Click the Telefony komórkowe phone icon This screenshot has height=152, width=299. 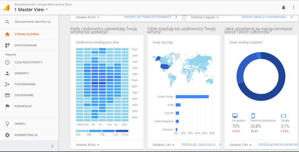(253, 116)
